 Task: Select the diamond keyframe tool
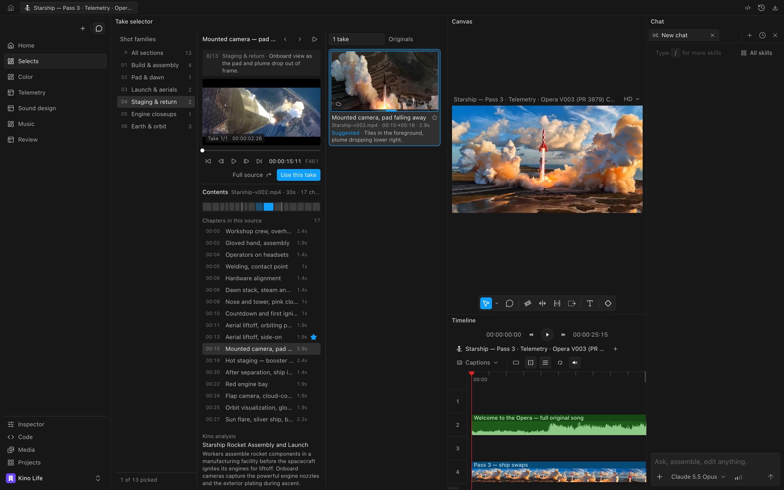click(608, 303)
